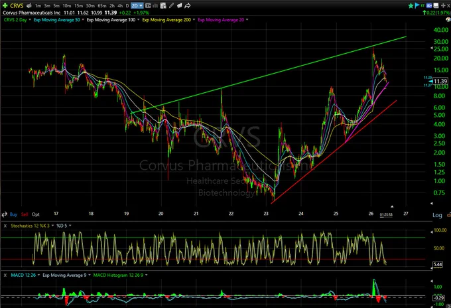
Task: Click the 11.39 current price label
Action: (x=440, y=82)
